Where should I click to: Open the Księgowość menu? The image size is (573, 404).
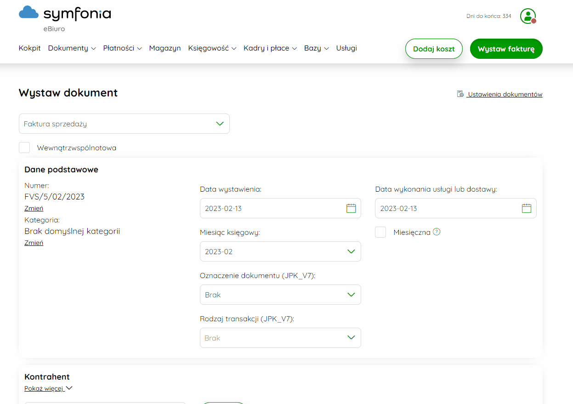pyautogui.click(x=212, y=48)
